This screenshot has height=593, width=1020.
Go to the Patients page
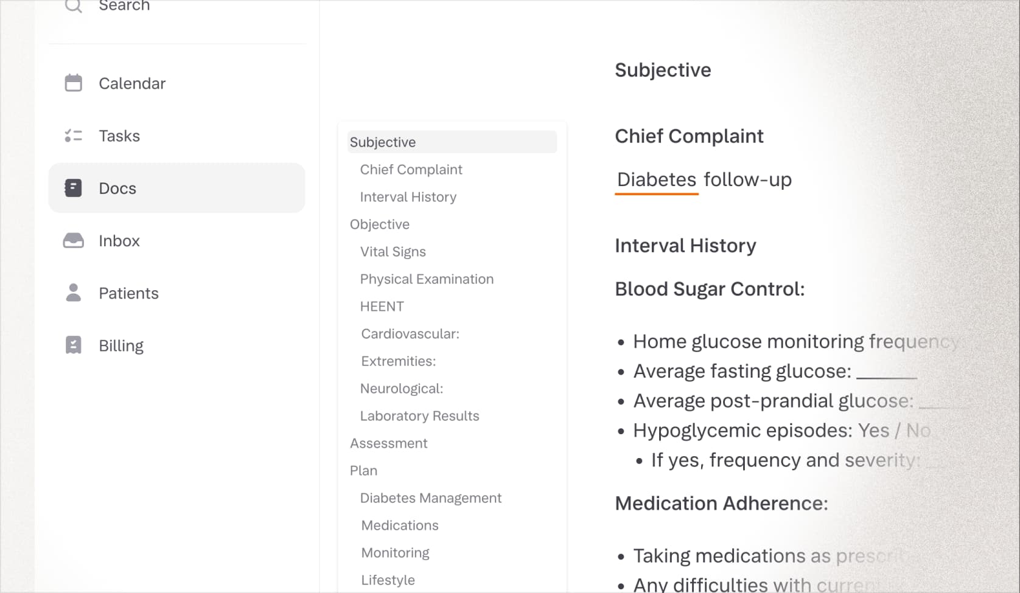click(128, 293)
